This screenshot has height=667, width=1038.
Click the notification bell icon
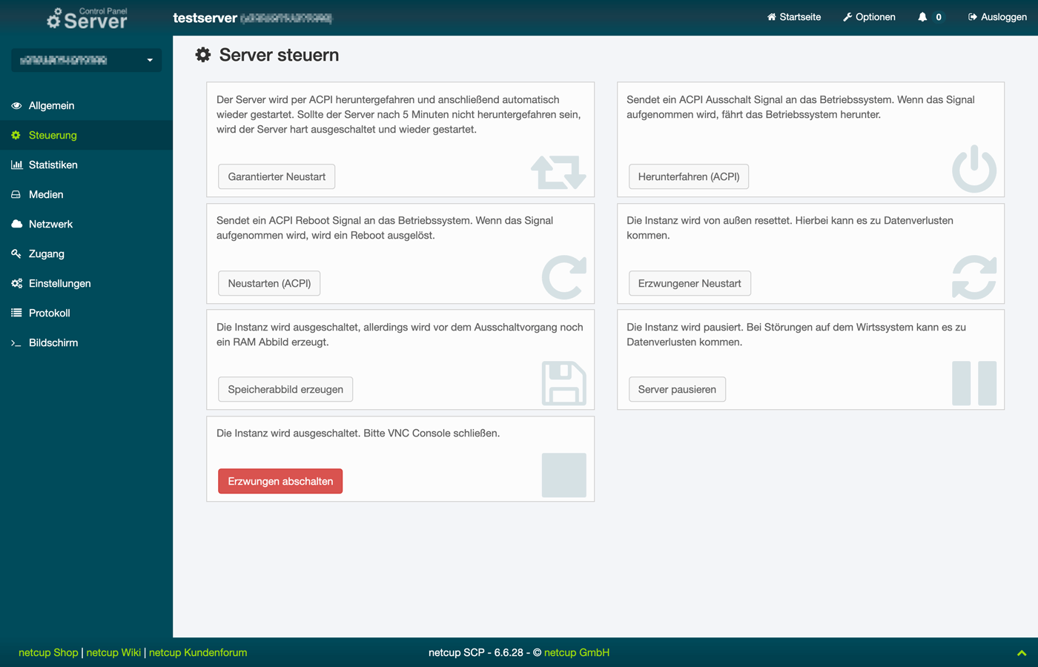pyautogui.click(x=922, y=17)
